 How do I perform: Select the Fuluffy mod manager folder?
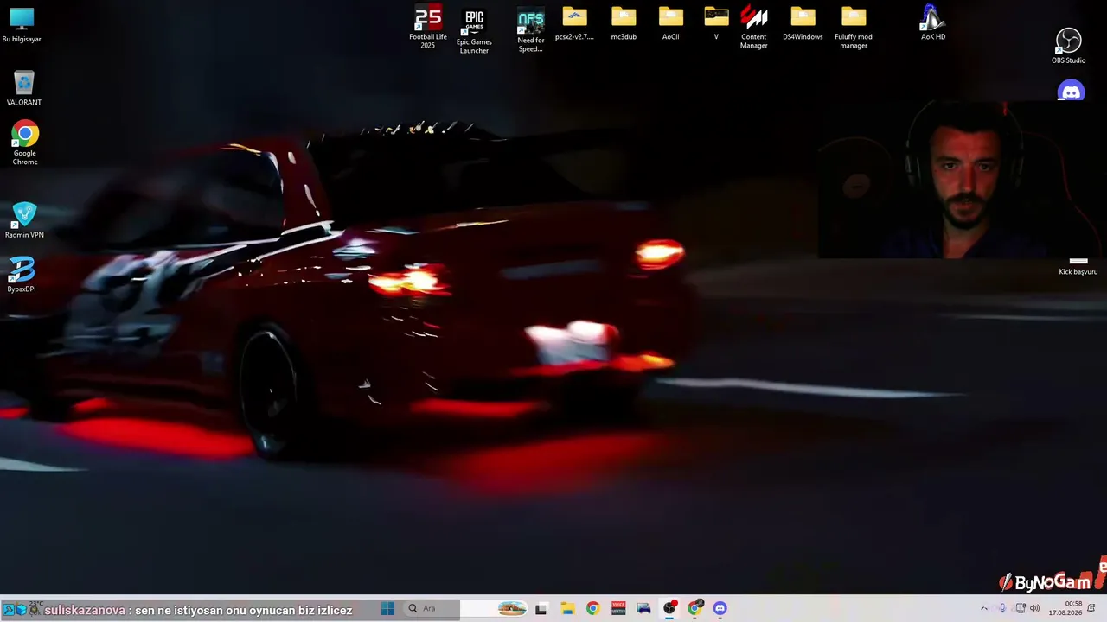point(854,28)
